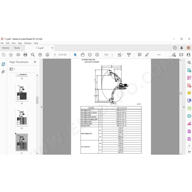Click the 53% zoom value field
The width and height of the screenshot is (192, 192).
point(106,55)
